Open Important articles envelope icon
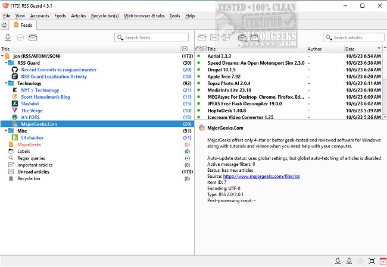Image resolution: width=387 pixels, height=267 pixels. pyautogui.click(x=11, y=165)
